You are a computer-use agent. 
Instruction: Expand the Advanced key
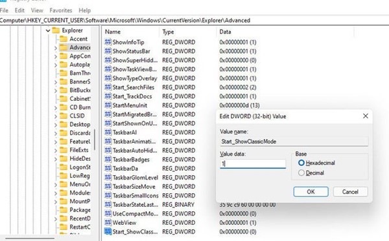coord(56,48)
